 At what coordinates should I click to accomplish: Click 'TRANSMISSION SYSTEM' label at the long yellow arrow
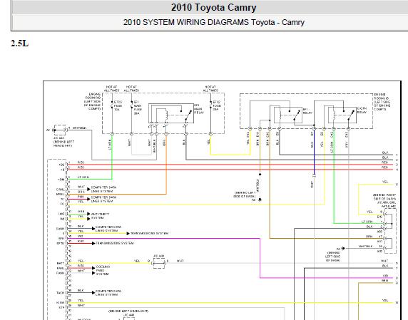click(x=149, y=234)
